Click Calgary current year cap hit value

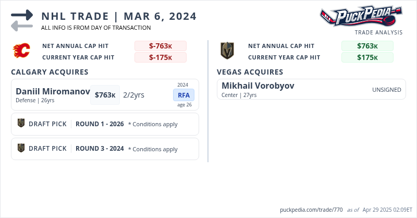160,57
